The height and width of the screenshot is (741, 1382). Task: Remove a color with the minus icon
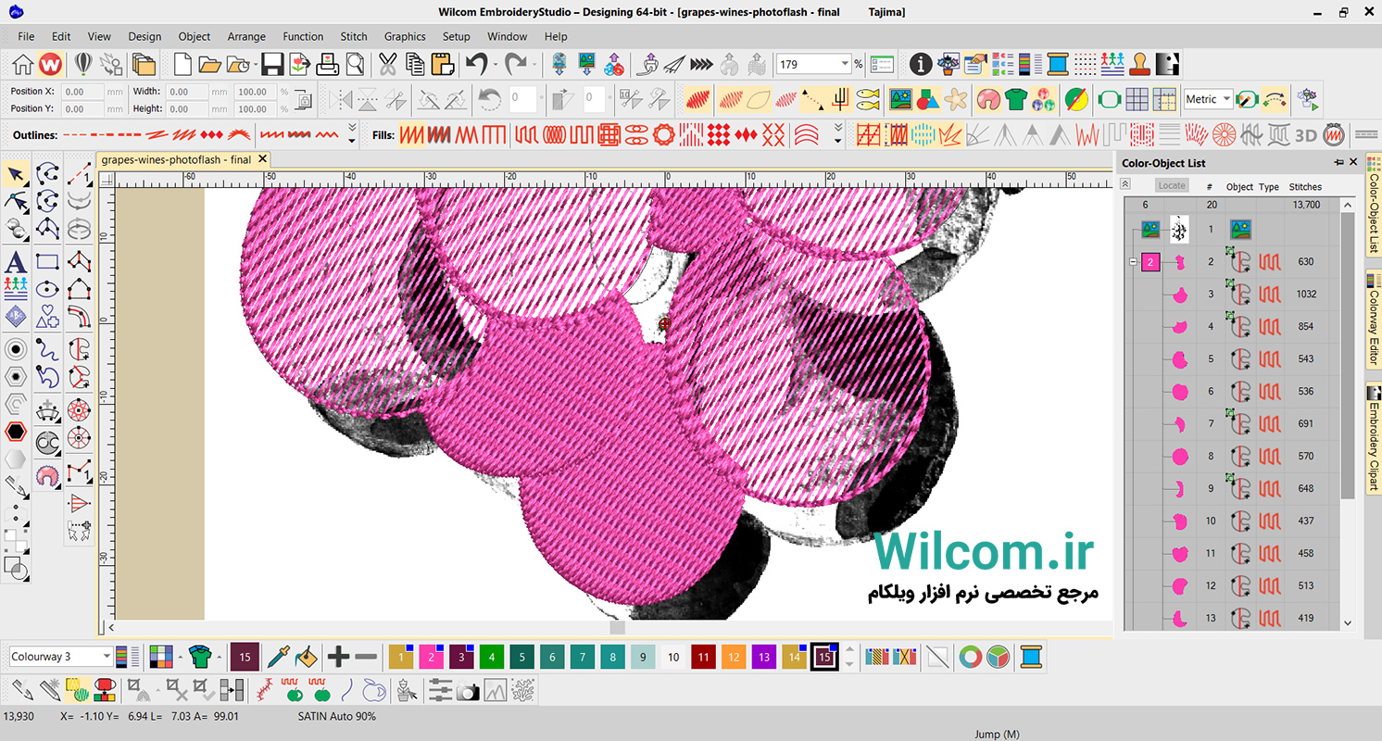(366, 657)
